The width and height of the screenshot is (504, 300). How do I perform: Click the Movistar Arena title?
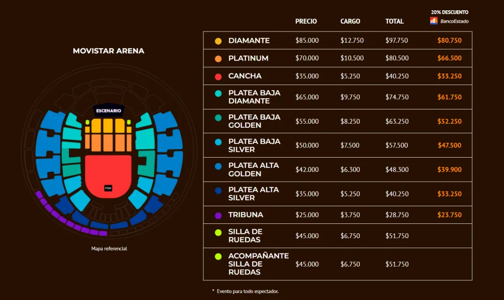point(109,51)
